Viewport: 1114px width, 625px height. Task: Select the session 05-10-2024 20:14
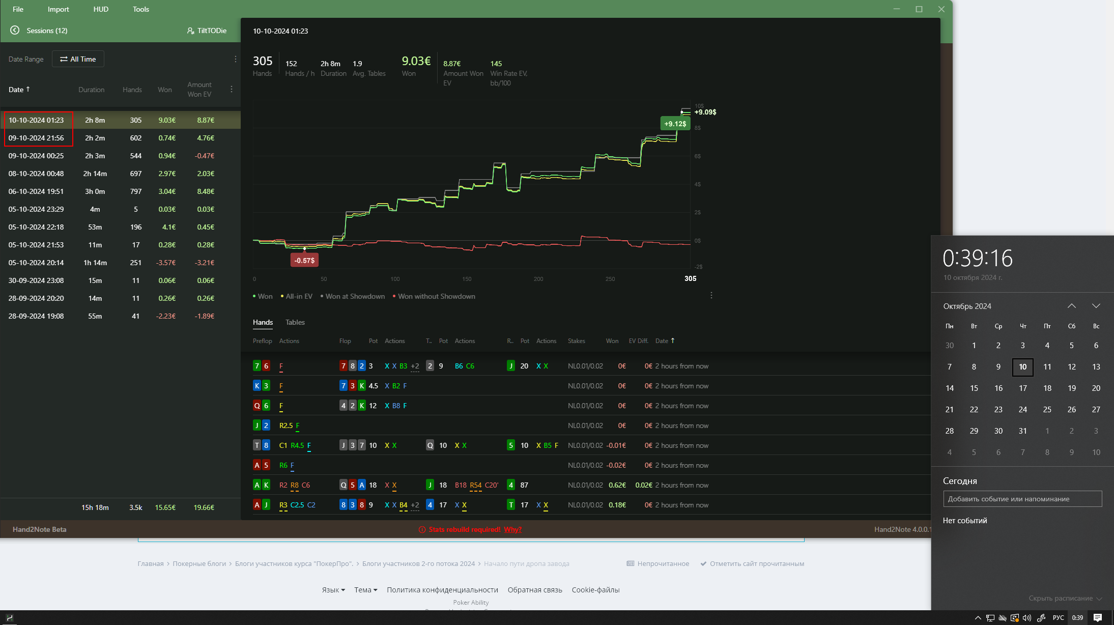tap(121, 263)
